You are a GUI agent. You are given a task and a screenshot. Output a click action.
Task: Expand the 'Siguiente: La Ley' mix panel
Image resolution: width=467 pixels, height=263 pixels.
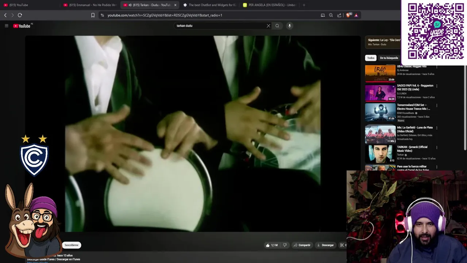point(383,42)
